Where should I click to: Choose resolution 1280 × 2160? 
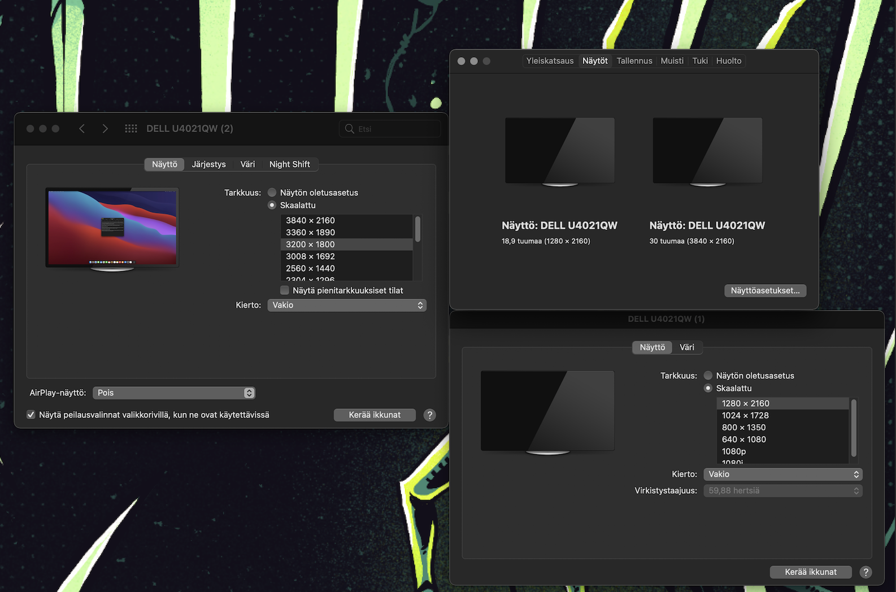coord(783,403)
